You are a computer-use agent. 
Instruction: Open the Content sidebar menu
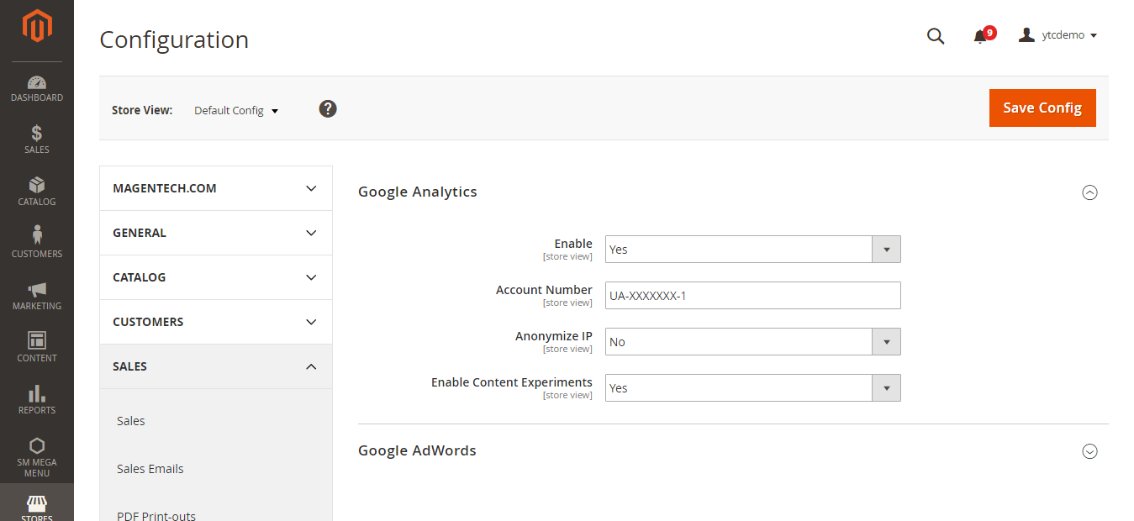point(37,348)
